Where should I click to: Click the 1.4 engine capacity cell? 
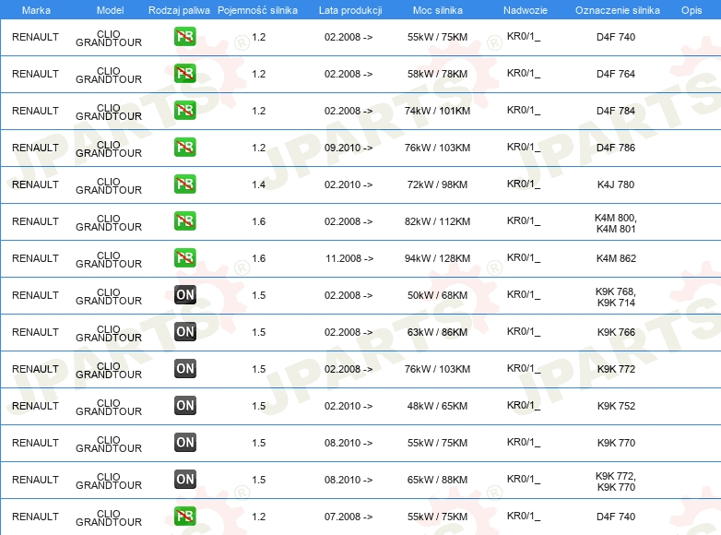click(258, 184)
